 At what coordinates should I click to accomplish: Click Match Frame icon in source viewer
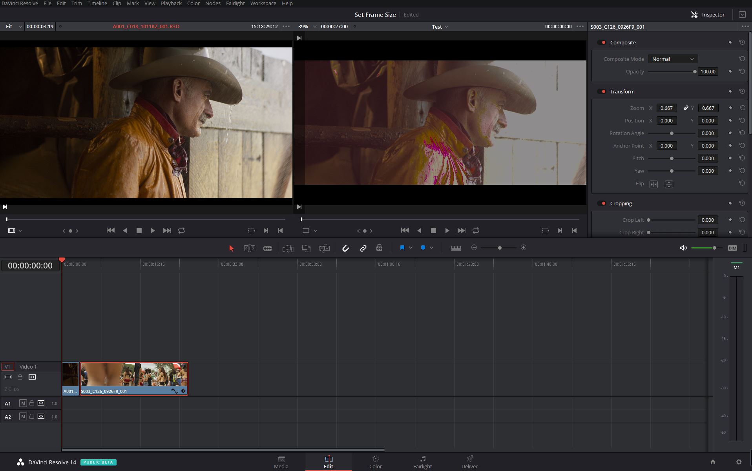coord(251,230)
